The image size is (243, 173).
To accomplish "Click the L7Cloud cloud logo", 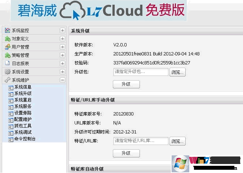I will point(72,10).
